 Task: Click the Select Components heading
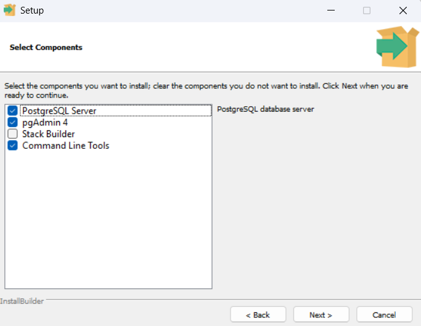46,48
